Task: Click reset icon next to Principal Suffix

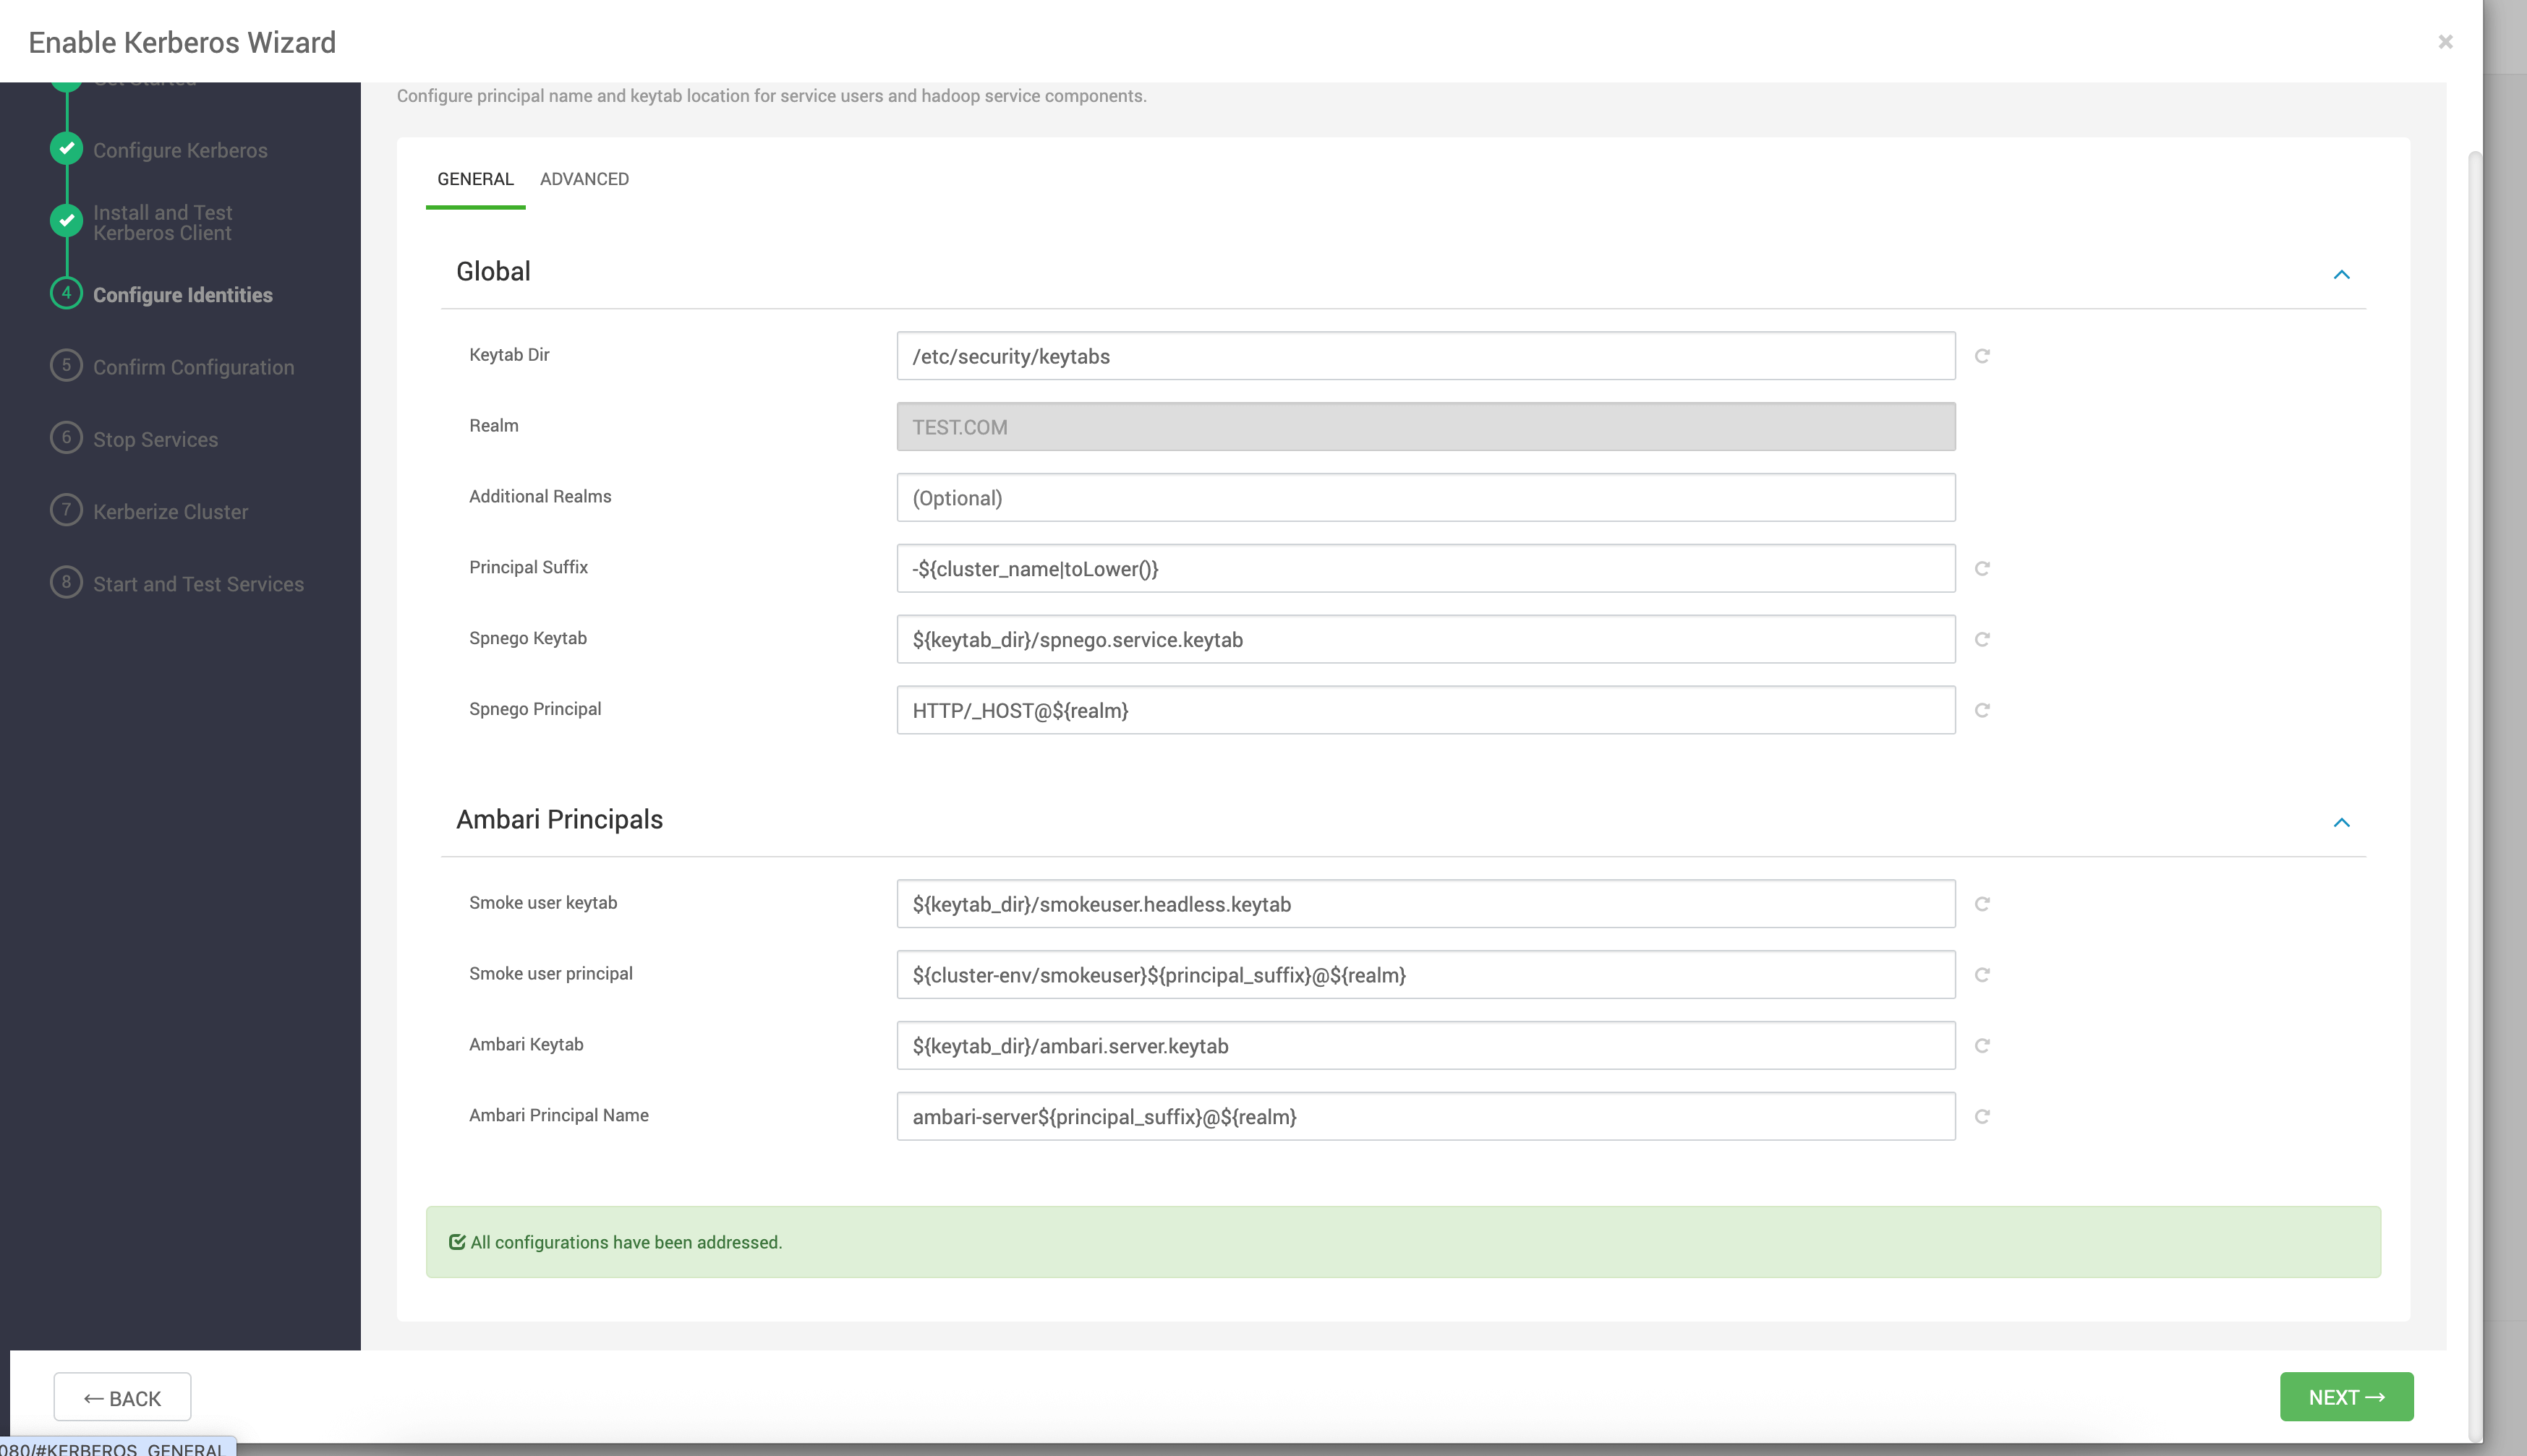Action: coord(1982,568)
